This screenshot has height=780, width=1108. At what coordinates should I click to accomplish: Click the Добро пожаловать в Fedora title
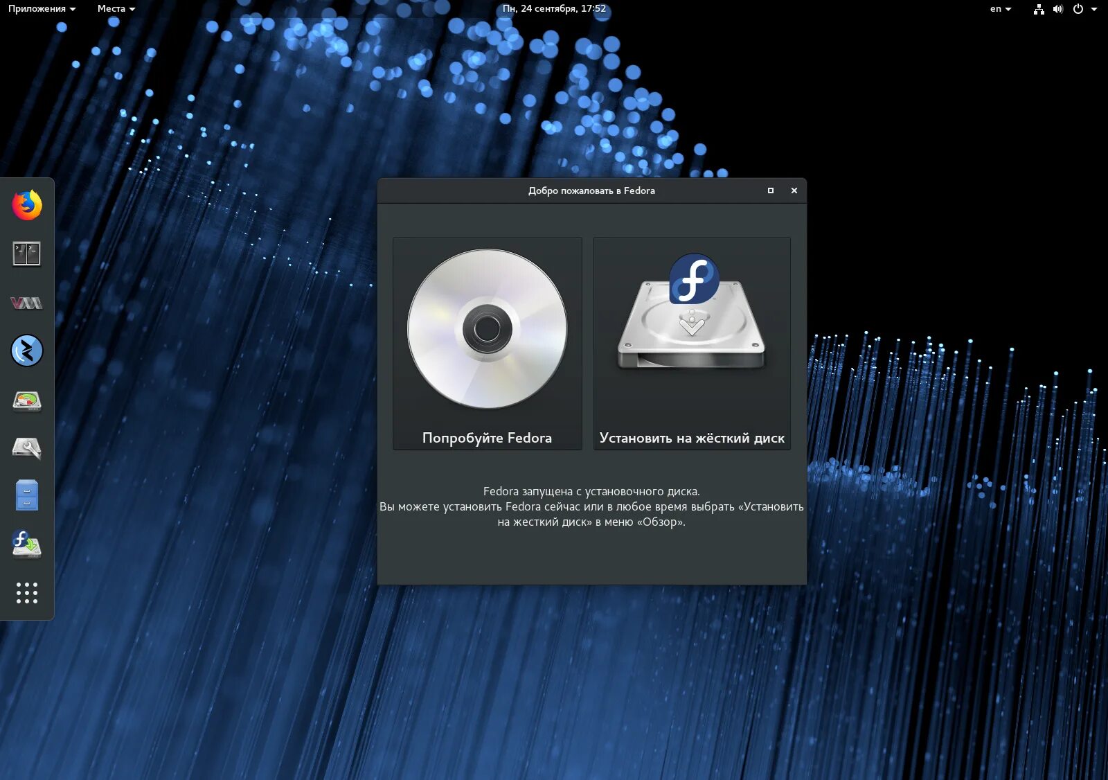591,190
